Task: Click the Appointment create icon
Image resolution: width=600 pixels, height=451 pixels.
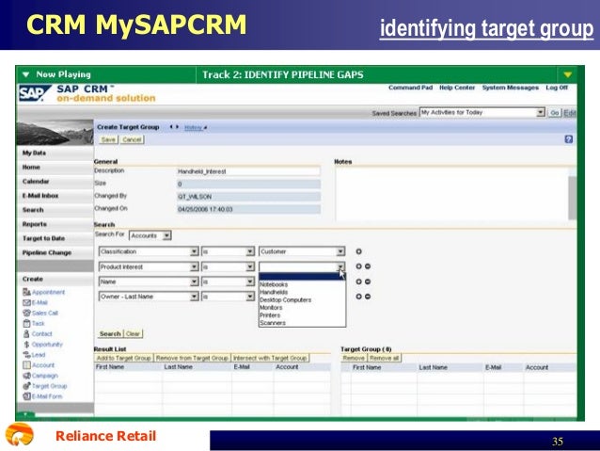Action: coord(26,292)
